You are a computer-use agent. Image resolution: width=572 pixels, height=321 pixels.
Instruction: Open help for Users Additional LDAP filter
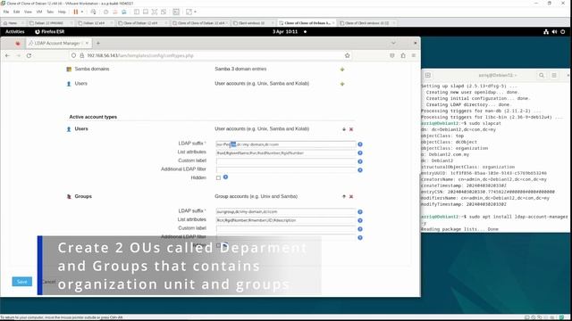[360, 170]
